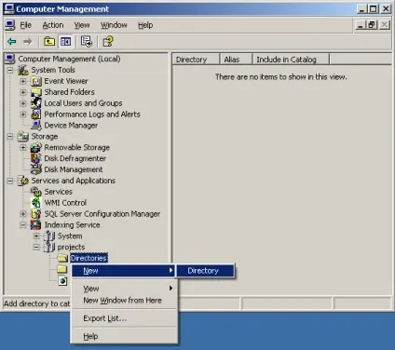Collapse the Indexing Service node

[x=23, y=225]
